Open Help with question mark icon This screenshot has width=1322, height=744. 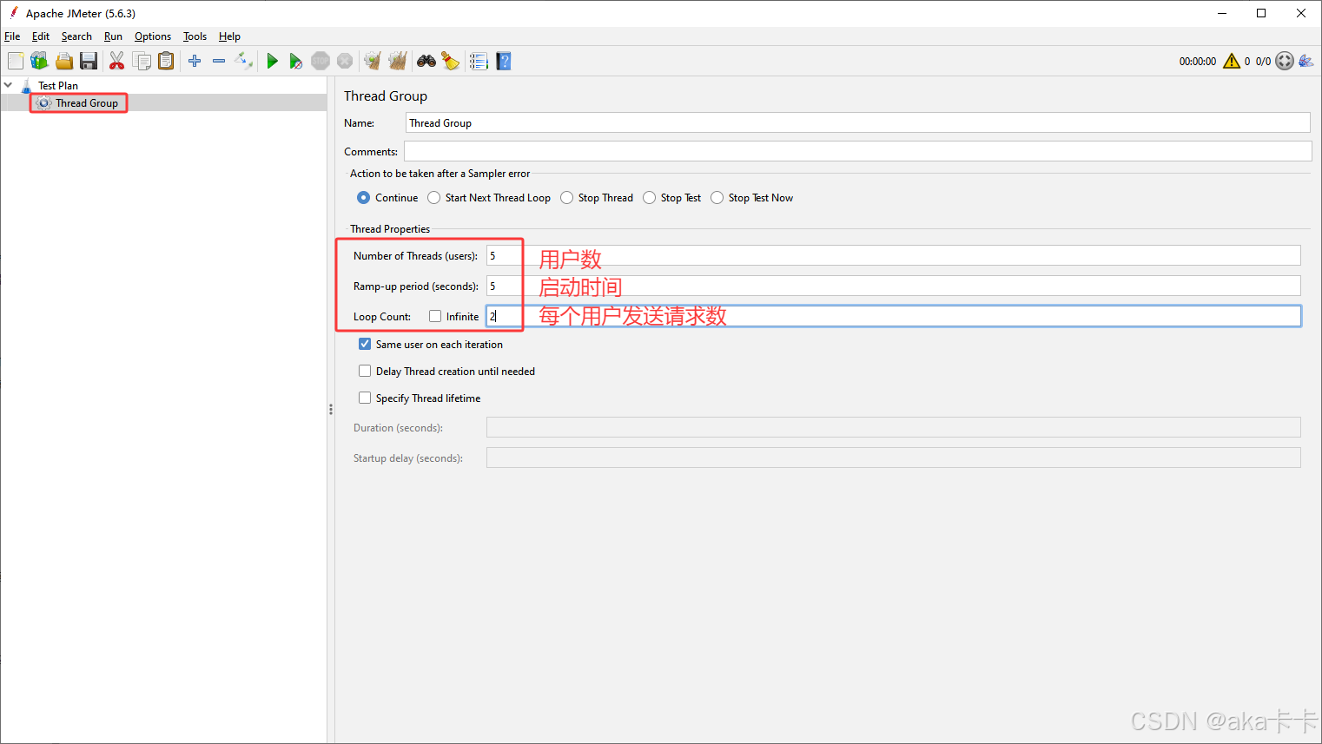(504, 61)
